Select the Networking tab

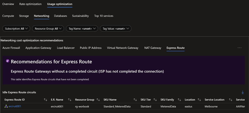41,16
